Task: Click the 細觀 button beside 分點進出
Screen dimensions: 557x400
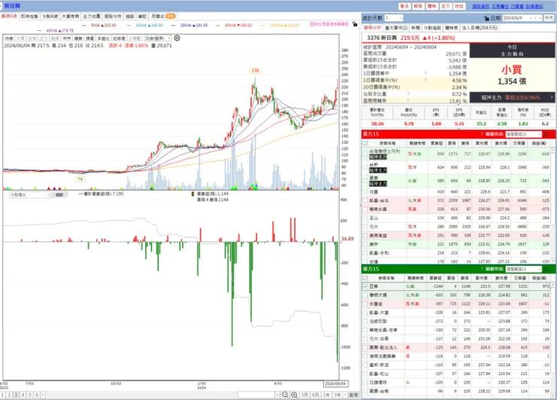Action: tap(59, 195)
